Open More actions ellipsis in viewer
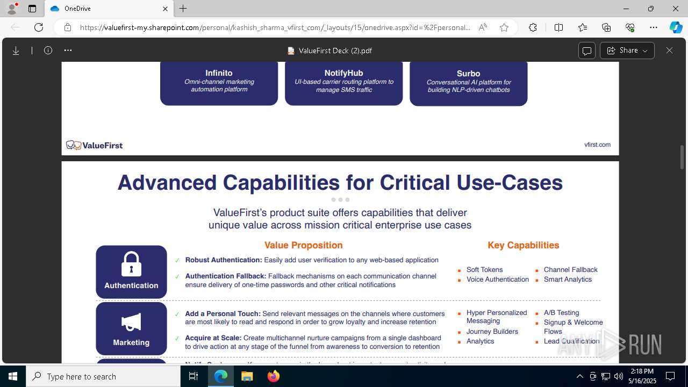 click(68, 51)
